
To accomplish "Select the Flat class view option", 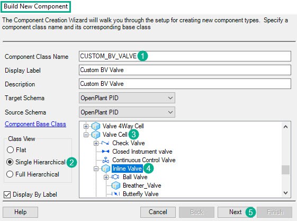I will 10,150.
